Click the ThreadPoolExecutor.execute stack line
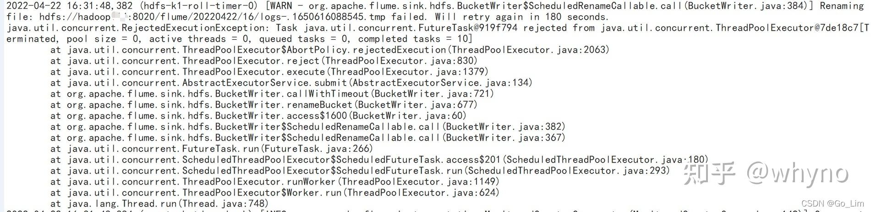The width and height of the screenshot is (871, 212). 269,72
